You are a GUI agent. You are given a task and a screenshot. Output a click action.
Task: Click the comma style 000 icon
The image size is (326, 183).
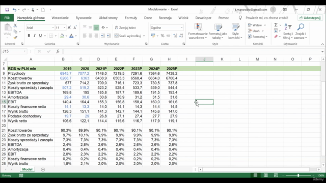[168, 36]
